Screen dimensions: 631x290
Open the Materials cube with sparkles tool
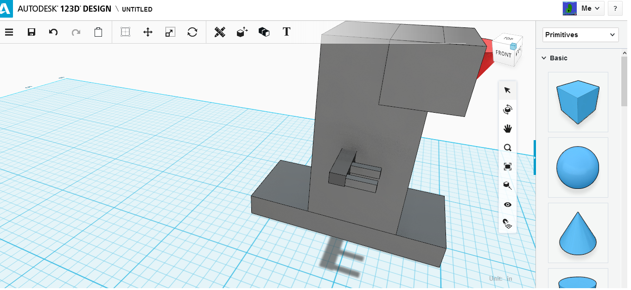pos(242,32)
